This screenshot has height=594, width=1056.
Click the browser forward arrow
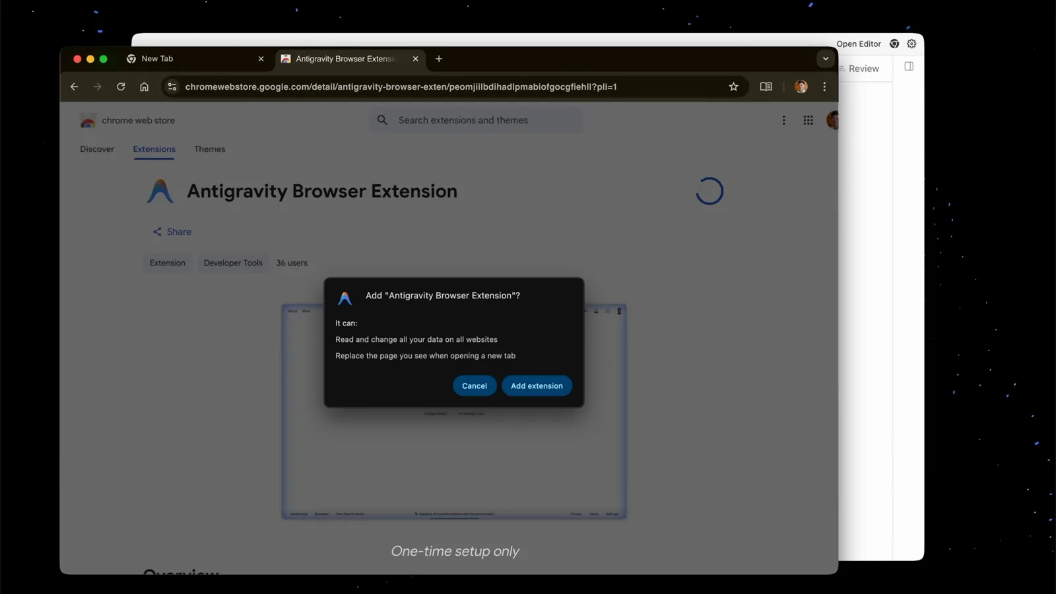pos(98,86)
